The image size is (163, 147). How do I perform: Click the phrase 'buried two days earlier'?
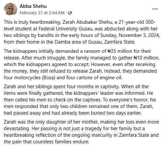pos(118,113)
